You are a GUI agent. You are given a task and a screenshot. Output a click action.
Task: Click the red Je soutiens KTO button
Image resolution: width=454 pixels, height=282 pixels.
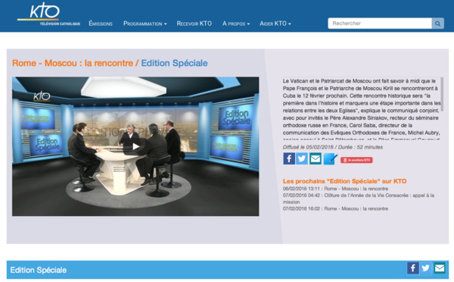356,160
